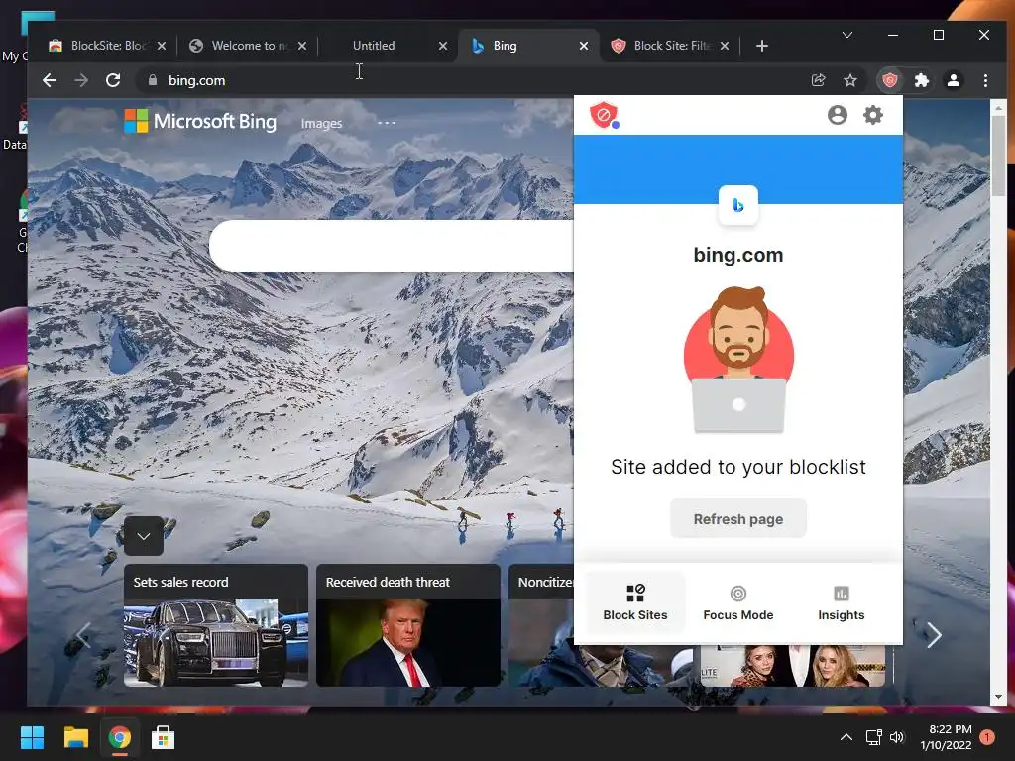Click the share page icon
The height and width of the screenshot is (761, 1015).
pos(818,80)
